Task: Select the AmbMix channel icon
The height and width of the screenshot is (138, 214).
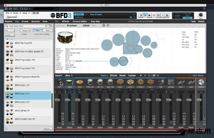Action: click(x=171, y=82)
